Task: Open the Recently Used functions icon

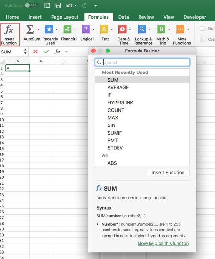Action: coord(49,30)
